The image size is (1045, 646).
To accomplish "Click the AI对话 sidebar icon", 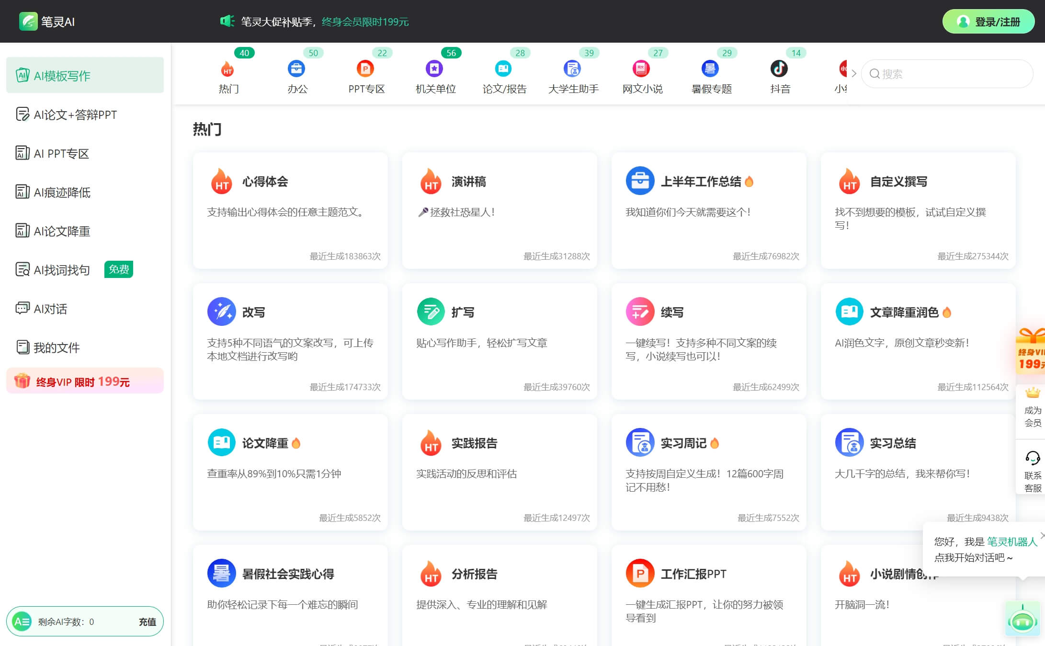I will (x=22, y=309).
